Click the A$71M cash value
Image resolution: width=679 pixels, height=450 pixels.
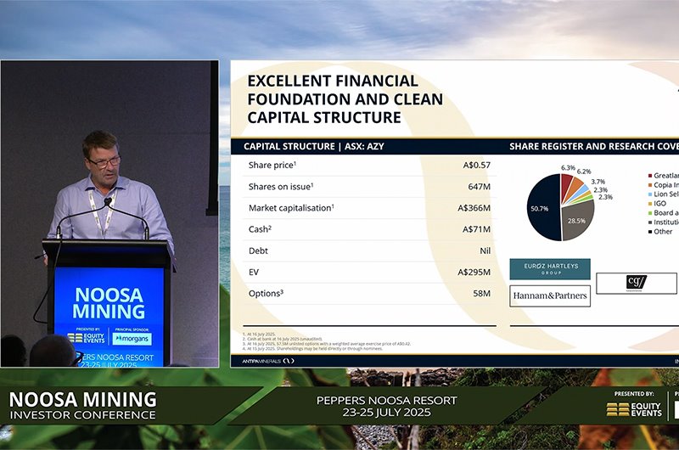tap(477, 229)
